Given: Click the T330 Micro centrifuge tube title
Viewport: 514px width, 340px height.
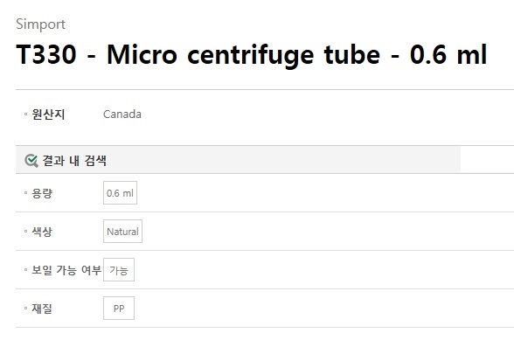Looking at the screenshot, I should (252, 54).
